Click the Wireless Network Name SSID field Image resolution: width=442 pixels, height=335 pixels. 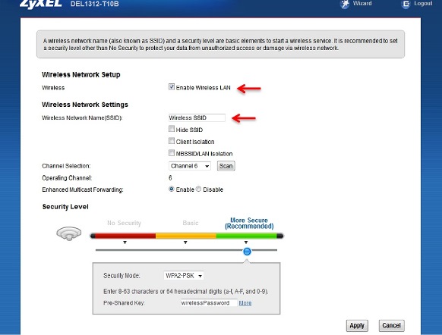point(197,117)
